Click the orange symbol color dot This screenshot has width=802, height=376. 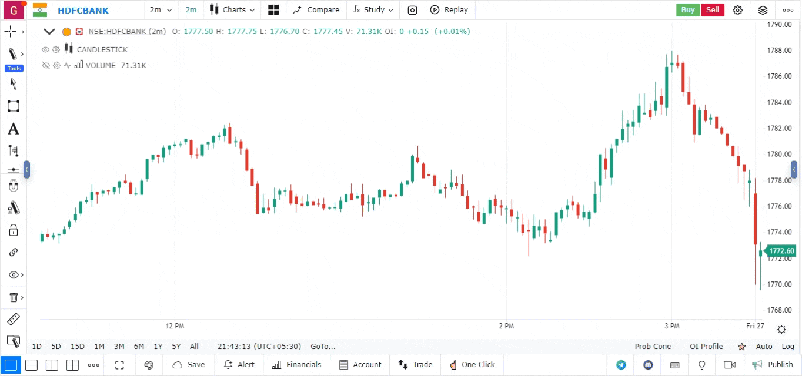(66, 32)
